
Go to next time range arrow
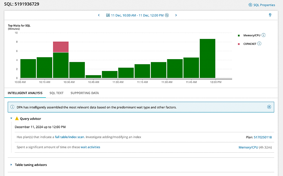(x=176, y=15)
